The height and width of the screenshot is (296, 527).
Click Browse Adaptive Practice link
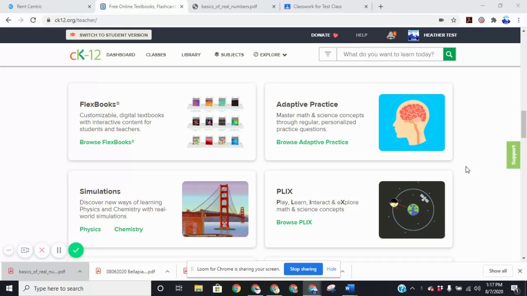click(x=312, y=142)
